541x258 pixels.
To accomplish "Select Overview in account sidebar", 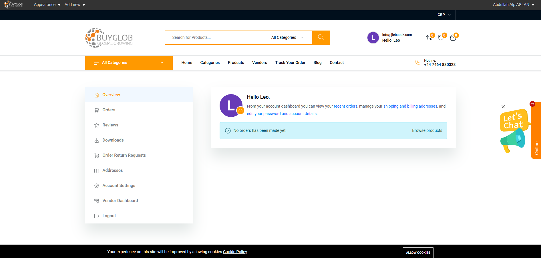I will pyautogui.click(x=139, y=95).
